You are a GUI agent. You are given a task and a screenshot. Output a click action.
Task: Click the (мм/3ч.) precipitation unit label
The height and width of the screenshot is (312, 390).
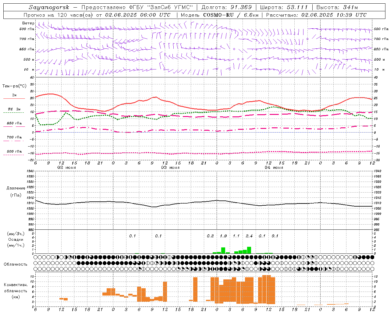point(16,234)
